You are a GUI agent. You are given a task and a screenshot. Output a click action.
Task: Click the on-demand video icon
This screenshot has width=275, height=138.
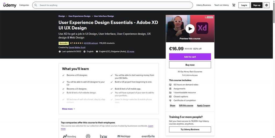click(x=170, y=85)
